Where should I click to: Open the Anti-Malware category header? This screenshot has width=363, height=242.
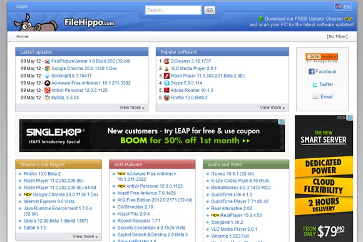[152, 164]
